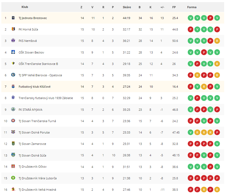Click the FK STARÁ MYJAVA club crest

tap(13, 109)
